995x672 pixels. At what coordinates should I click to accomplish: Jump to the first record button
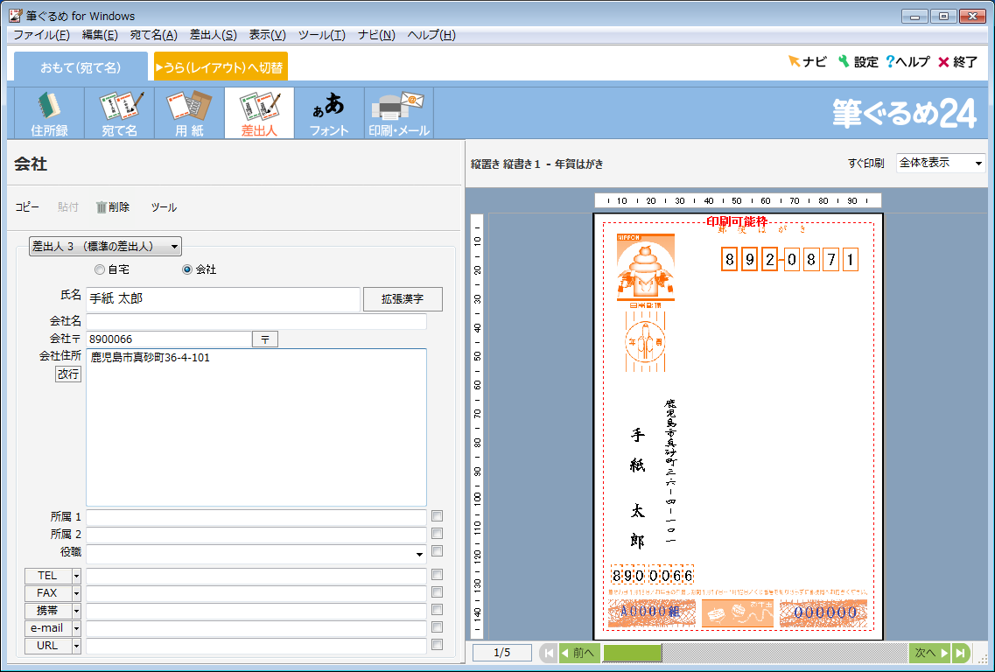[549, 653]
